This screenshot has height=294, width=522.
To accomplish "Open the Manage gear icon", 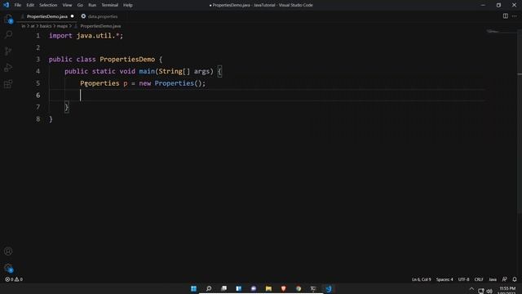I will [8, 268].
